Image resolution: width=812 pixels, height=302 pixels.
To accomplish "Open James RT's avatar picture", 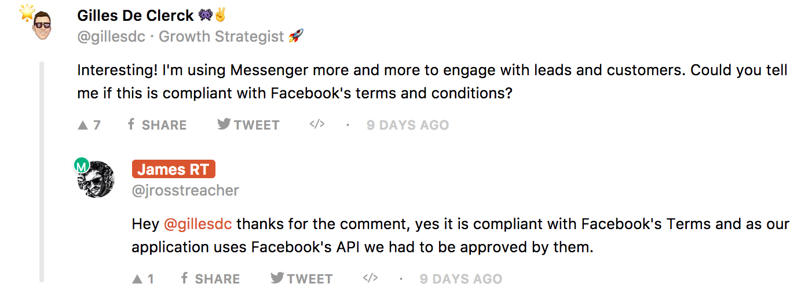I will coord(96,179).
